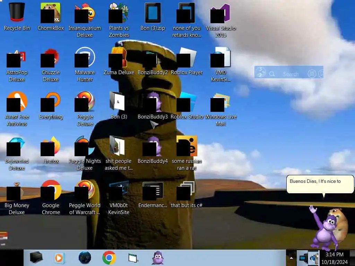Click the grid icon in the search widget
Image resolution: width=355 pixels, height=266 pixels.
pos(312,74)
